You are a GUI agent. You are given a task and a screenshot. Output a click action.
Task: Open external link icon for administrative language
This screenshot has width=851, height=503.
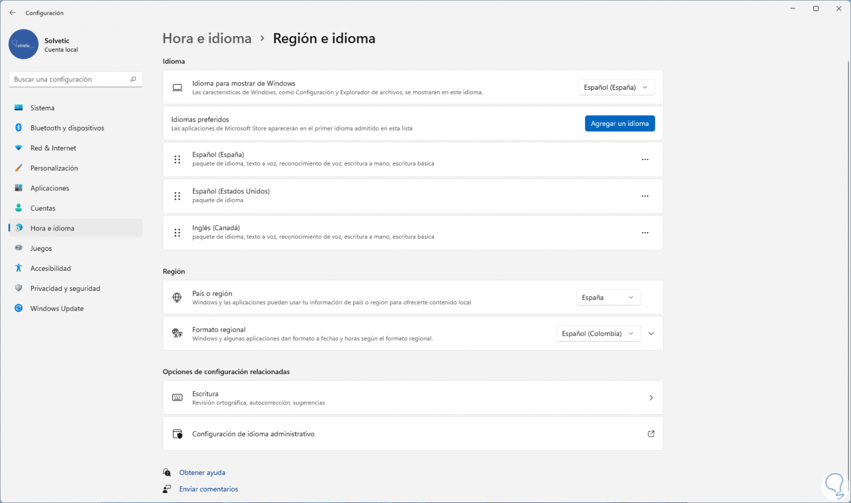click(x=651, y=434)
